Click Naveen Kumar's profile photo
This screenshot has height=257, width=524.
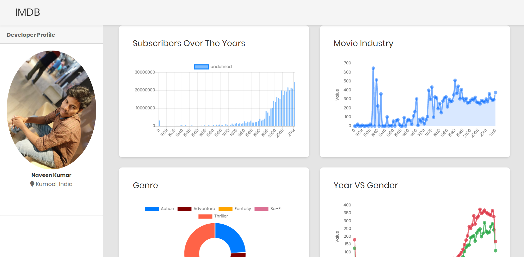point(51,110)
